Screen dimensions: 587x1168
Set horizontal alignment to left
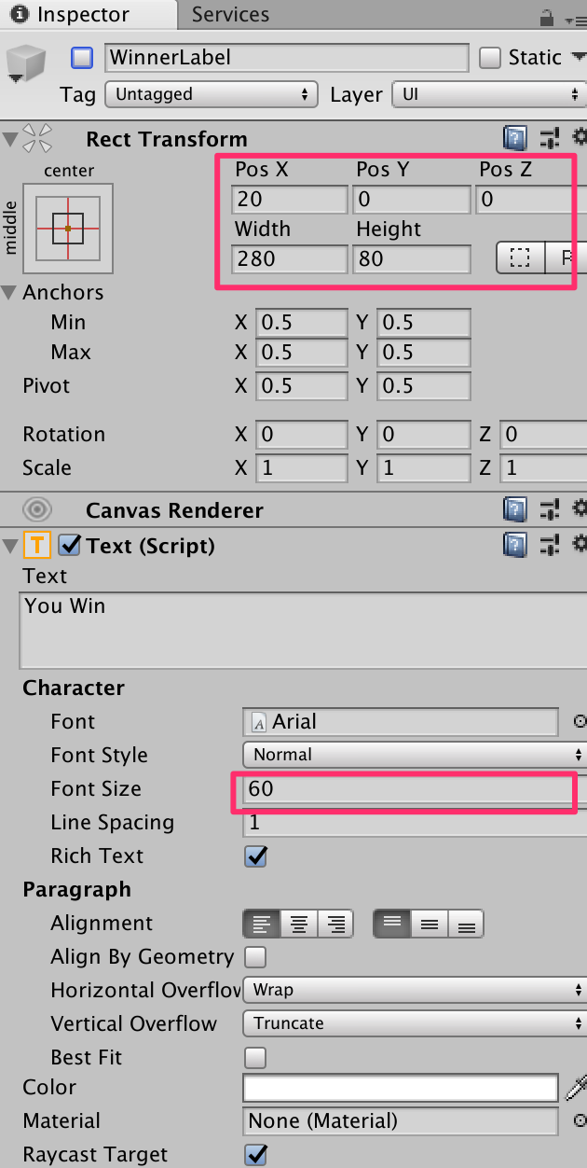[x=262, y=924]
